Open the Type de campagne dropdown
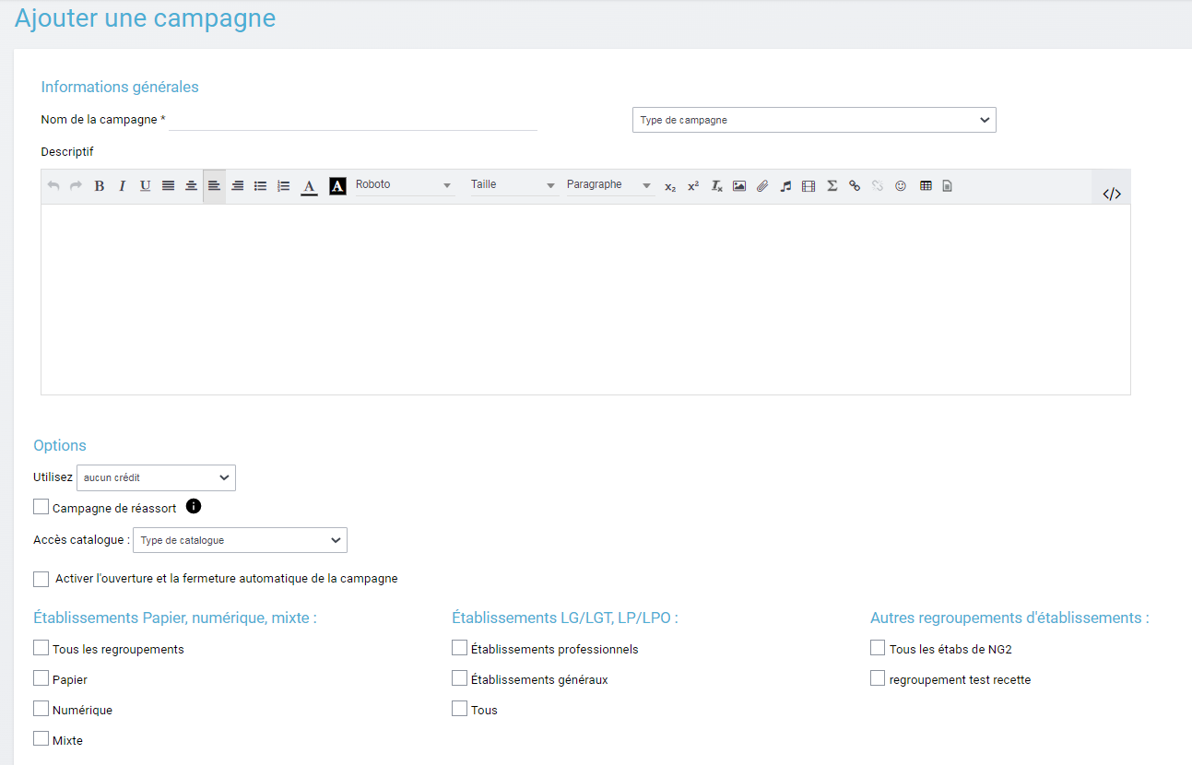Screen dimensions: 1192x765 813,120
